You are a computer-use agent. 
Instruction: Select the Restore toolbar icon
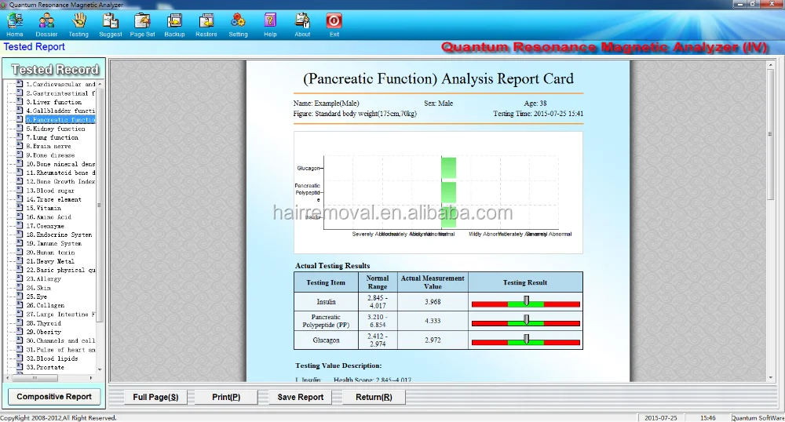click(x=206, y=25)
